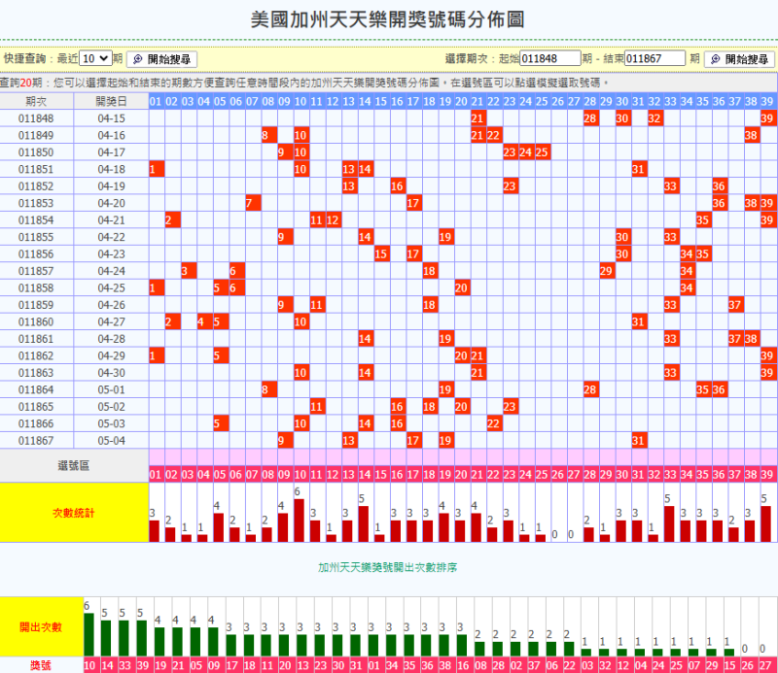The width and height of the screenshot is (778, 673).
Task: Click red cell 28 in row 011848
Action: 590,118
